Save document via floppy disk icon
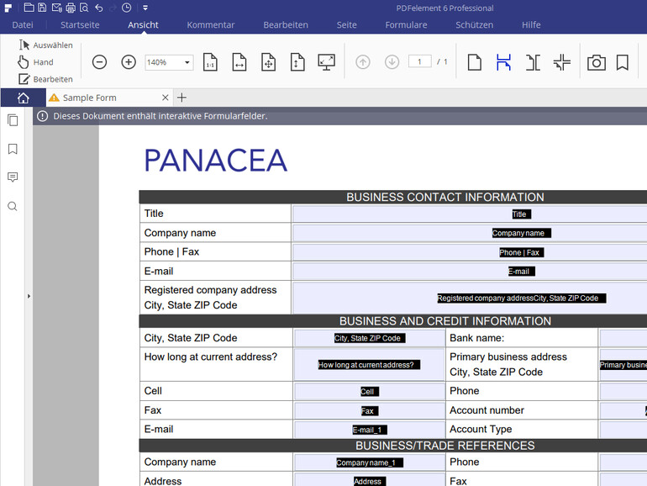Screen dimensions: 647x486 [x=42, y=8]
